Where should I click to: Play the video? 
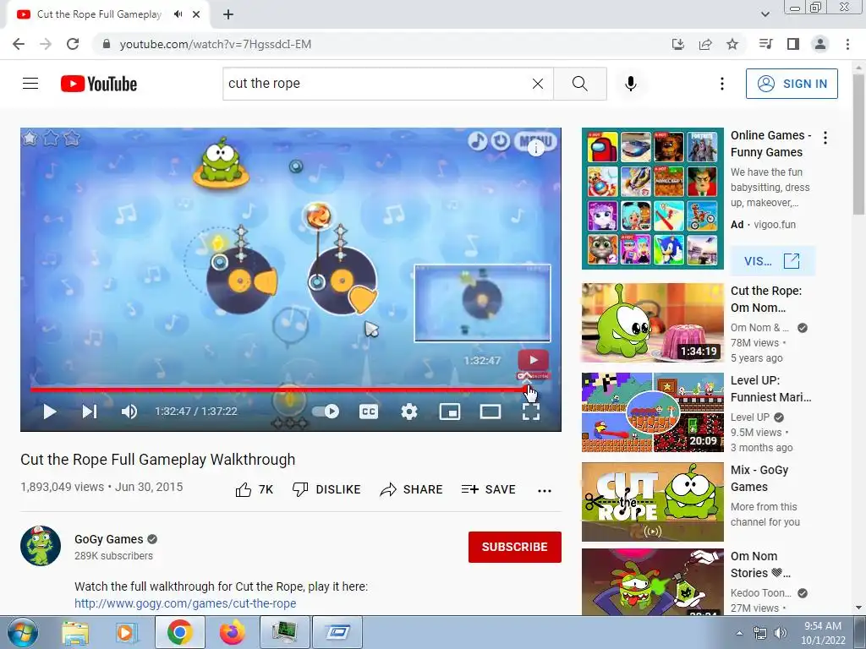click(50, 412)
